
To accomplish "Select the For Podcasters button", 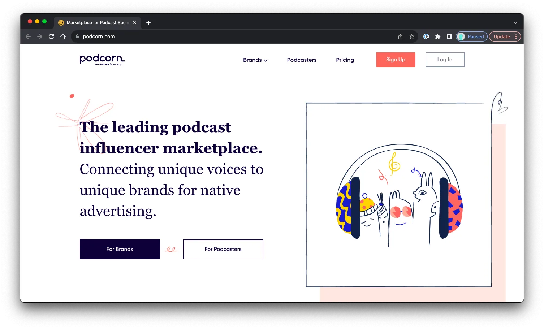I will click(x=223, y=249).
